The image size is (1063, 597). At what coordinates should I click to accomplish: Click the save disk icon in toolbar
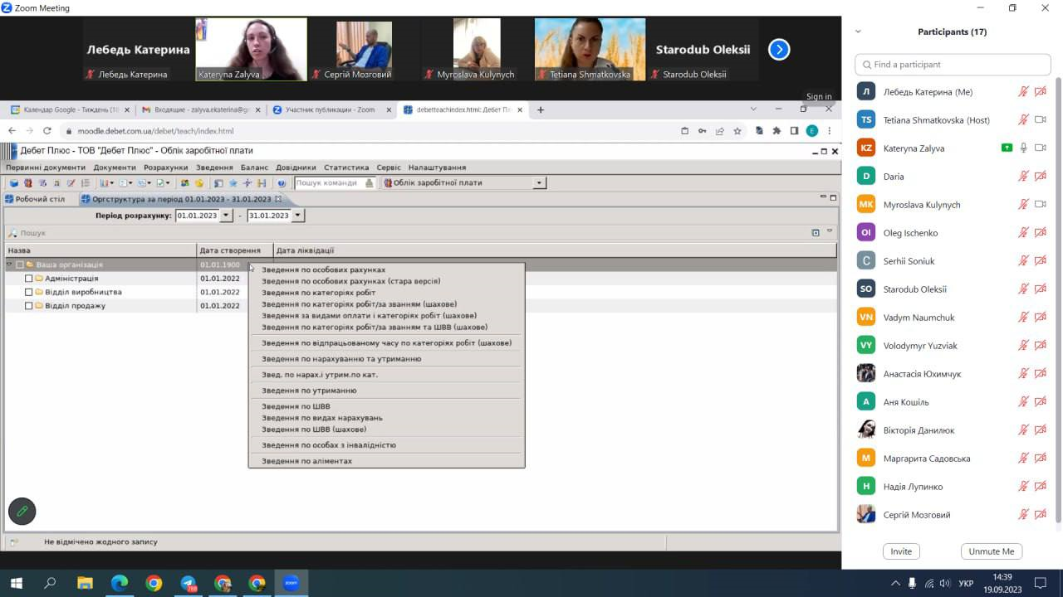coord(14,183)
